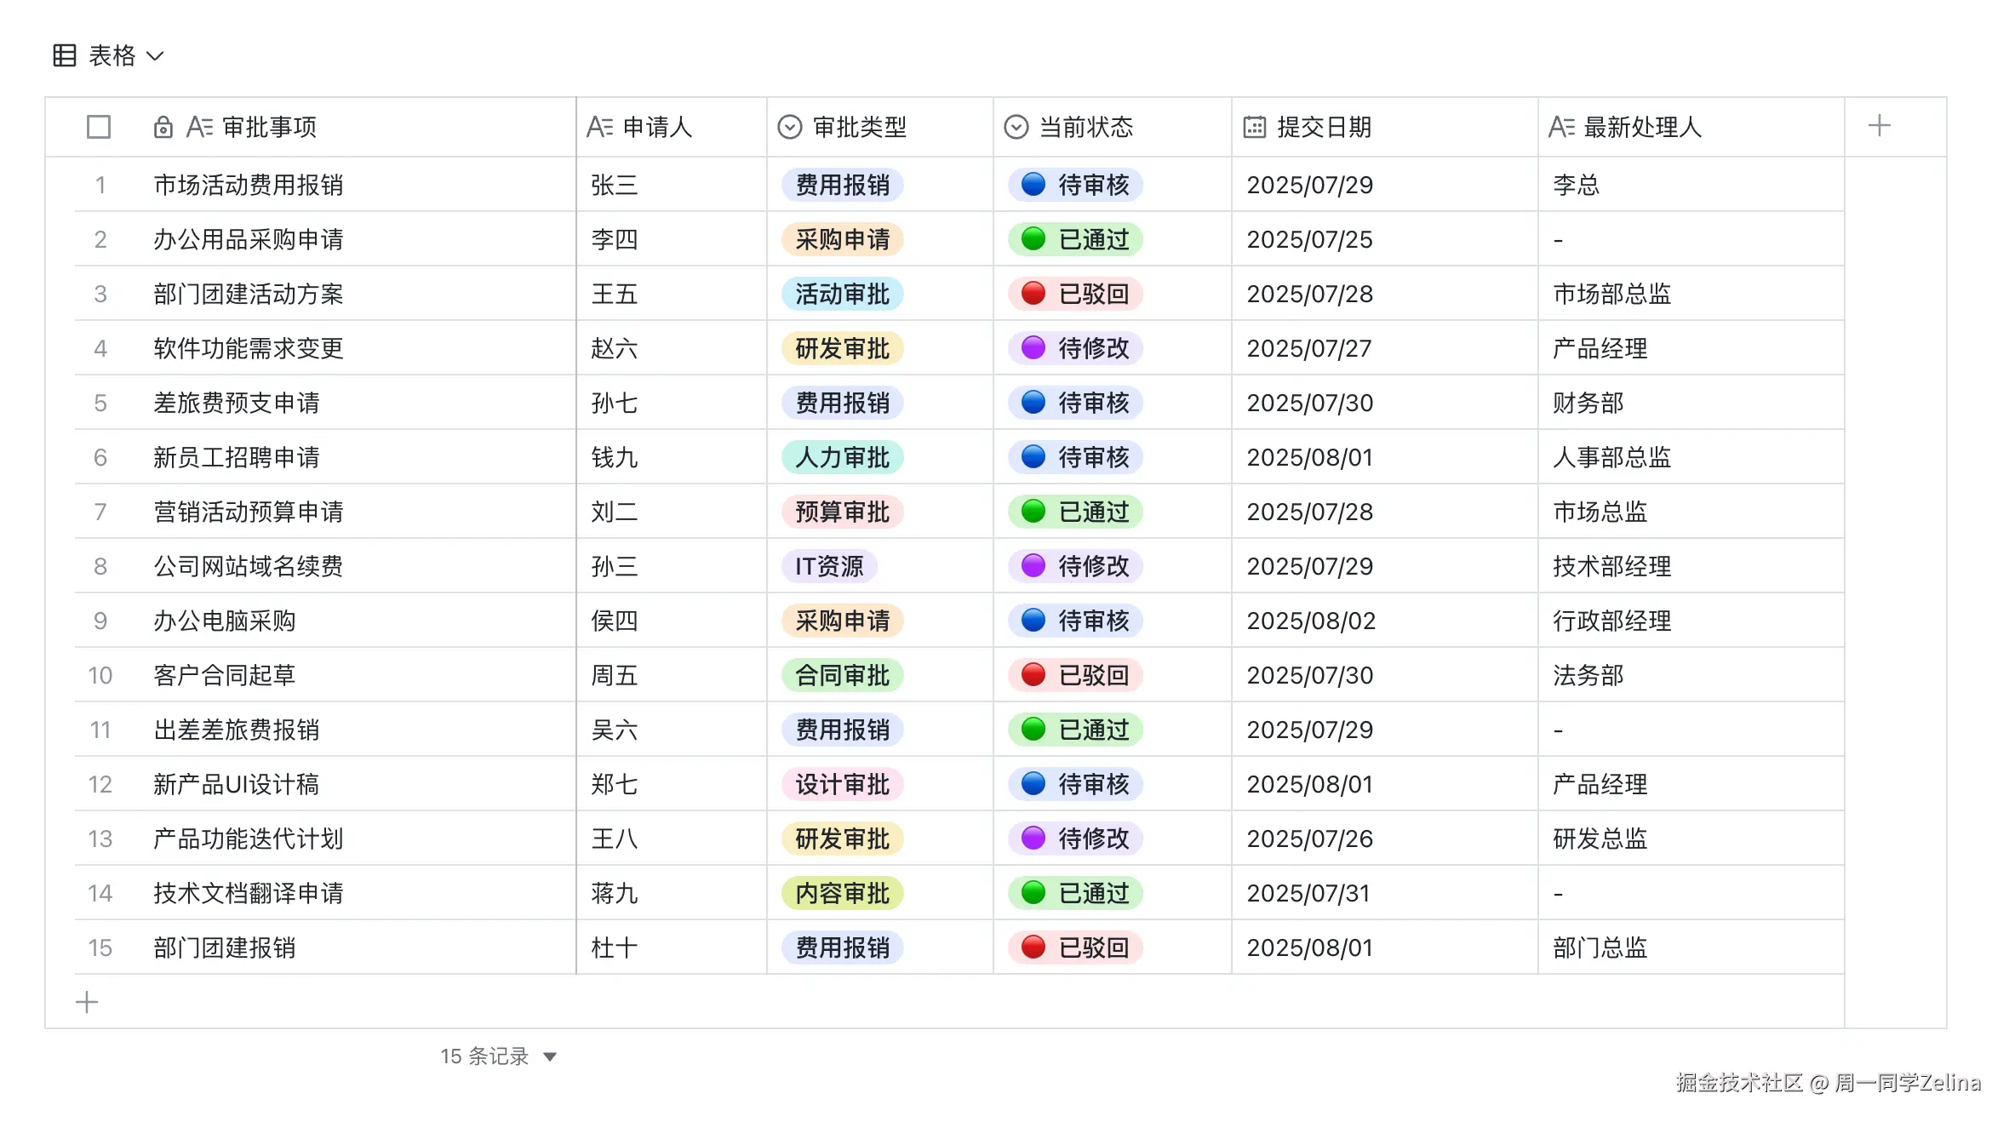Open the 活动审批 type tag
Image resolution: width=2009 pixels, height=1122 pixels.
point(843,294)
